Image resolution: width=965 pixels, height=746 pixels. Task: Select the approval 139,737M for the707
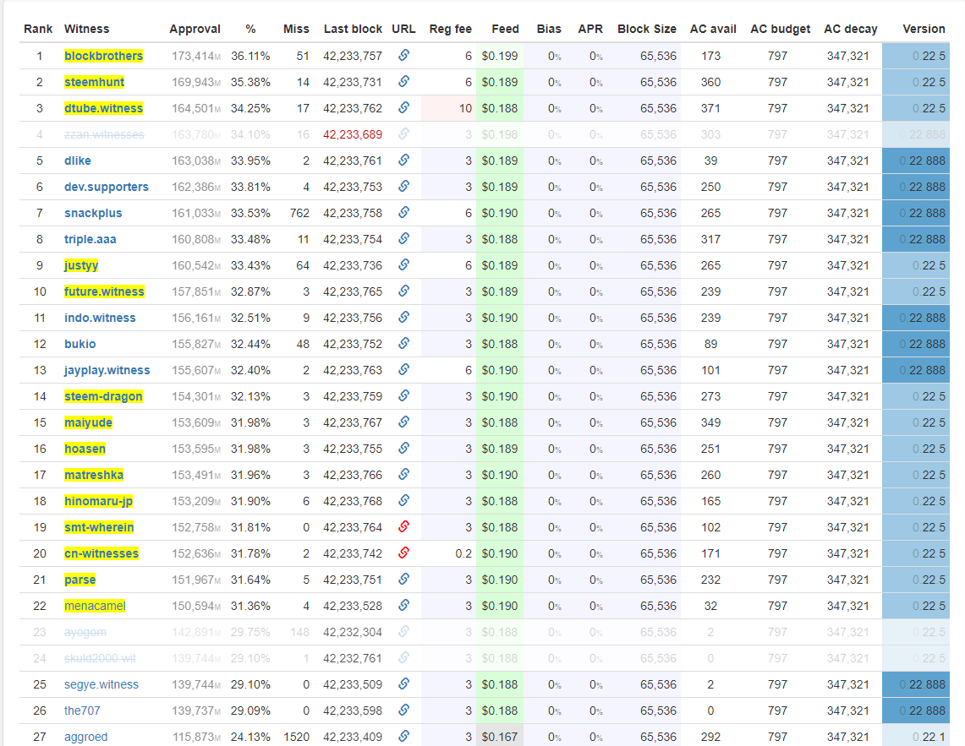[195, 711]
